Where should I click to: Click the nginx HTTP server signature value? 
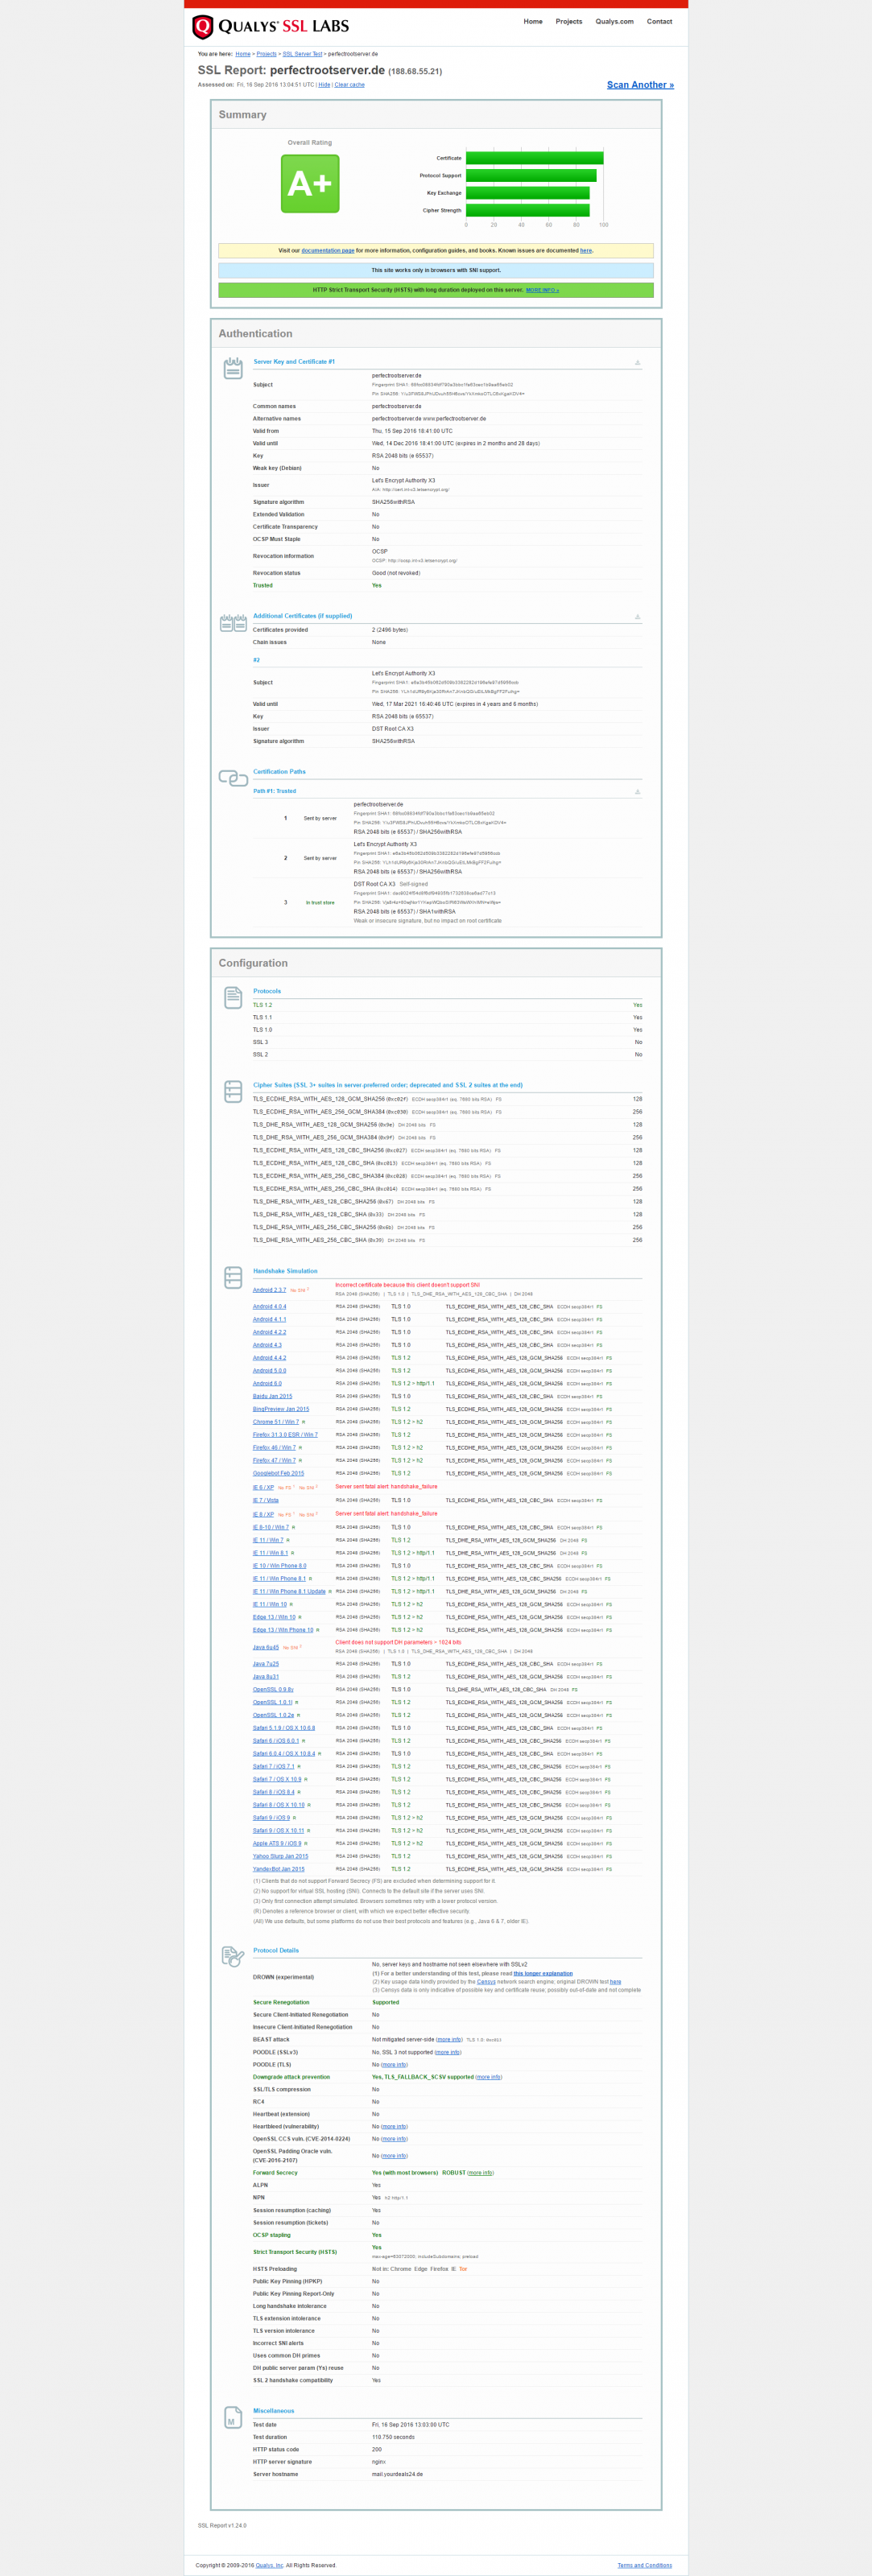pos(378,2462)
